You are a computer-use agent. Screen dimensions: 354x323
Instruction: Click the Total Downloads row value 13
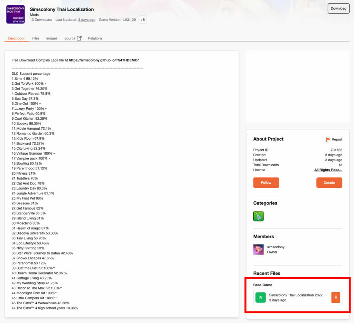click(x=340, y=165)
